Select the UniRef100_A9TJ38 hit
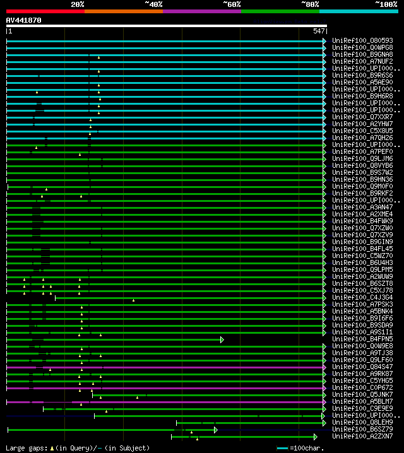The width and height of the screenshot is (404, 453). 362,353
